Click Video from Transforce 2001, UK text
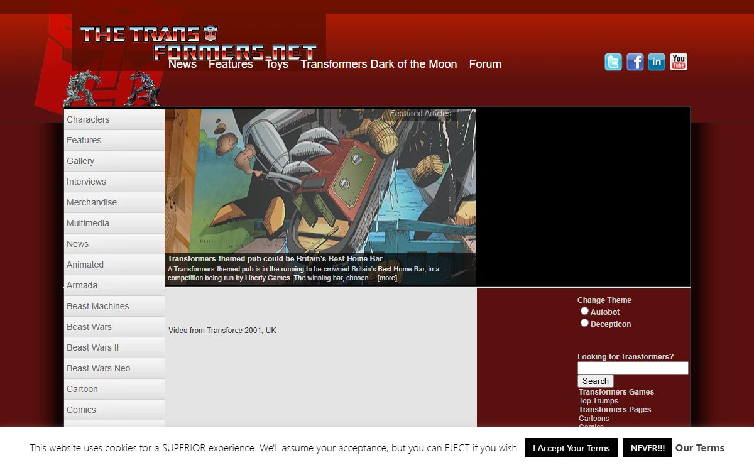 [x=222, y=331]
